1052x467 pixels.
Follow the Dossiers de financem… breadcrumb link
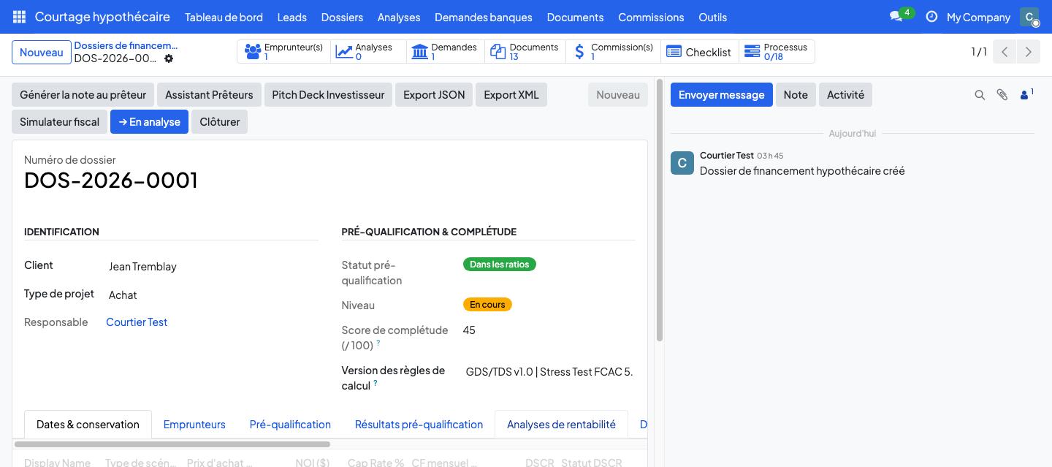tap(126, 45)
